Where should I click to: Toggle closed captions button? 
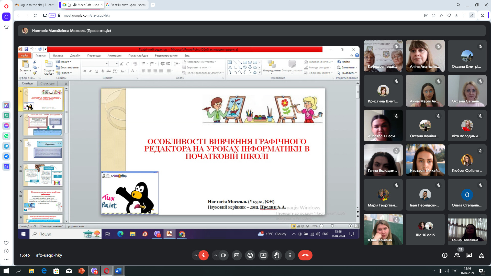(x=237, y=255)
